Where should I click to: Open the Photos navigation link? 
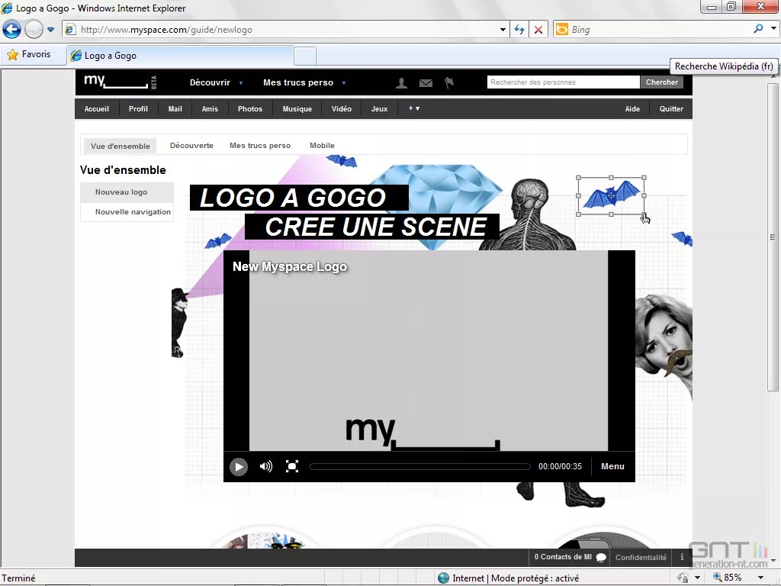click(x=250, y=108)
